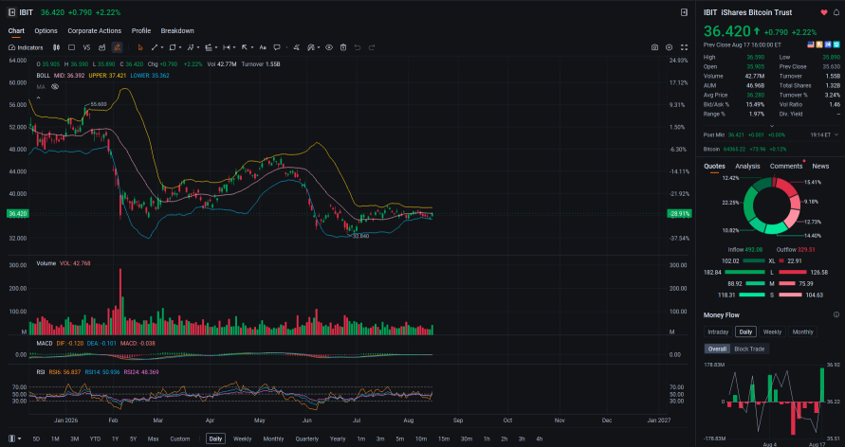The width and height of the screenshot is (845, 447).
Task: Set a price alert with bell icon
Action: tap(836, 12)
